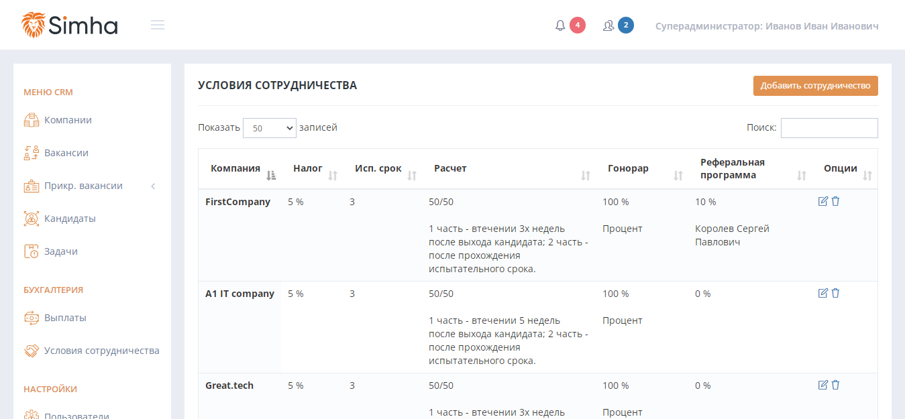Open Выплаты in the accounting section
This screenshot has height=419, width=905.
tap(65, 318)
